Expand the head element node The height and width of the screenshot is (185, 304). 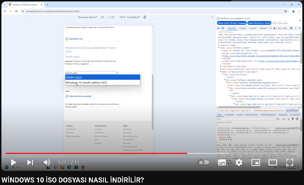click(219, 45)
